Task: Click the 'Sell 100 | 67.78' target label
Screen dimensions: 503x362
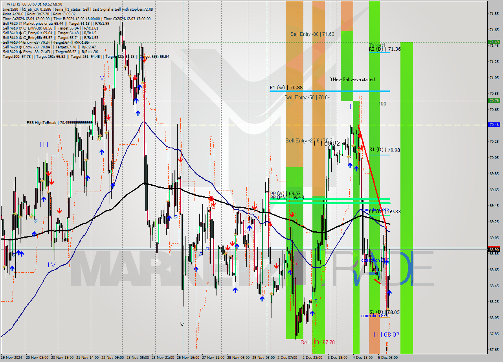Action: [318, 343]
